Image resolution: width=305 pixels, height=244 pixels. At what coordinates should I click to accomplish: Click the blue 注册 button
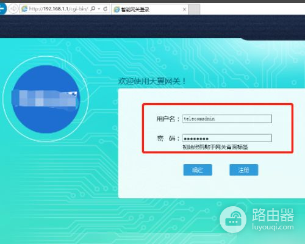[244, 170]
